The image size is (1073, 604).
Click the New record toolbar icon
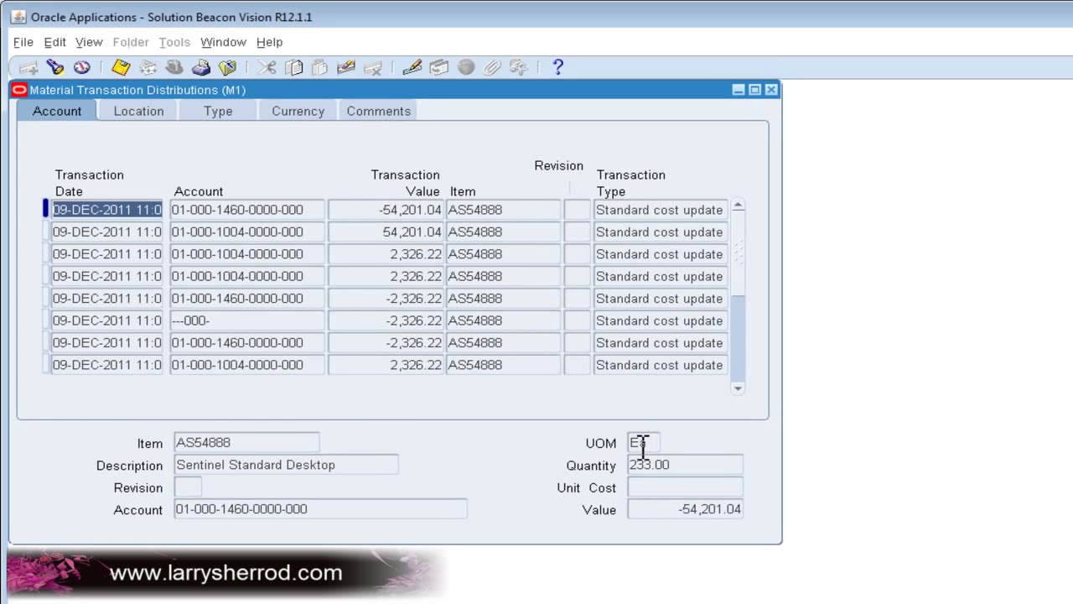pyautogui.click(x=29, y=68)
